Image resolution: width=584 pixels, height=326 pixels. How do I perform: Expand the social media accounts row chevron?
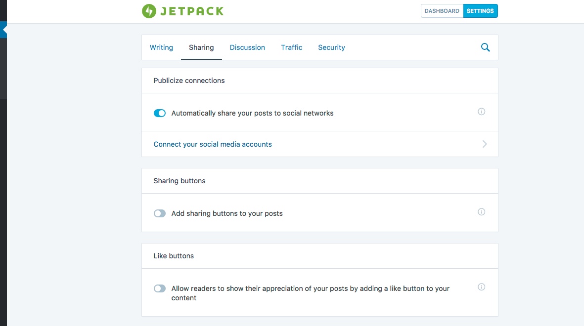tap(484, 144)
